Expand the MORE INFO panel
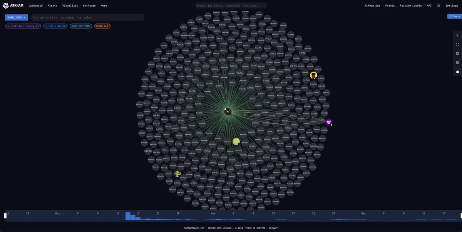Screen dimensions: 462x232 tap(17, 17)
